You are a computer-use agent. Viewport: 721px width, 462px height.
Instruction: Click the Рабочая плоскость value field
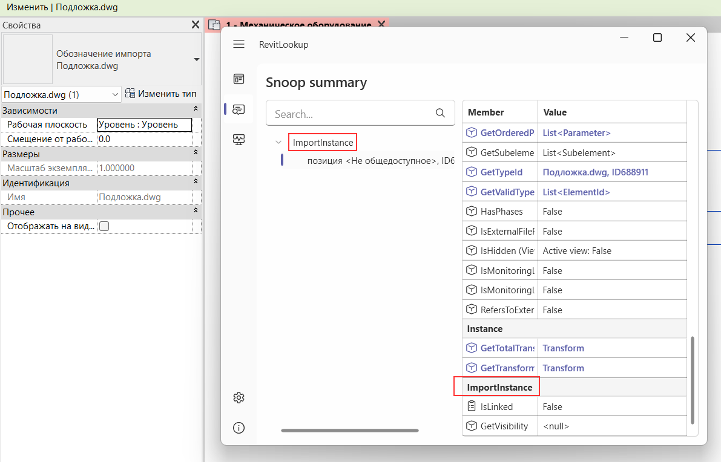(145, 125)
